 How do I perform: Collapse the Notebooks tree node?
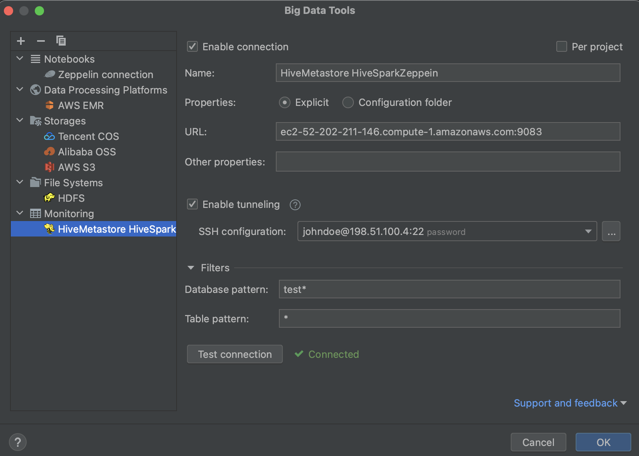coord(20,59)
